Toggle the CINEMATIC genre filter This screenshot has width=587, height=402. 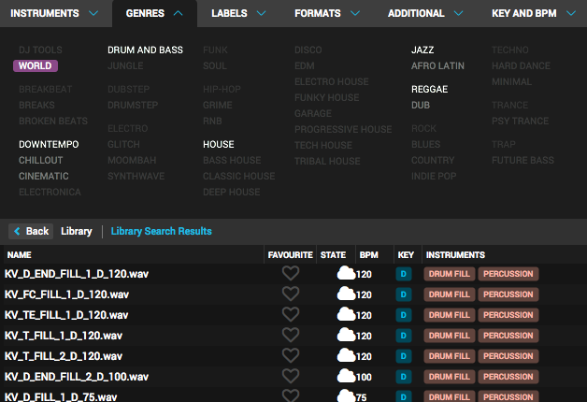click(43, 177)
